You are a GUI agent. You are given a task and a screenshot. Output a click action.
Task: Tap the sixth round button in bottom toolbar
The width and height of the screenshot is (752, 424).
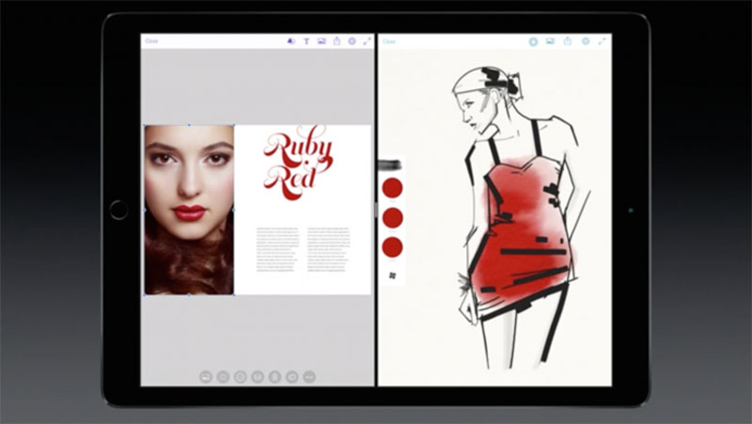292,377
